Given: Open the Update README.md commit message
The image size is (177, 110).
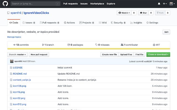Looking at the screenshot, I should tap(69, 74).
